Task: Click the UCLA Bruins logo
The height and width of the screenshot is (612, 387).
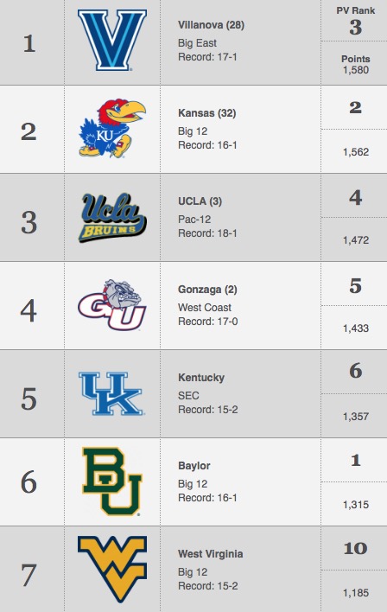Action: click(112, 218)
